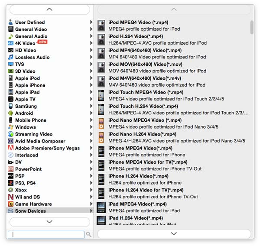Select iPad MPEG4 Video(*.mp4) format
The image size is (260, 246).
(x=173, y=207)
